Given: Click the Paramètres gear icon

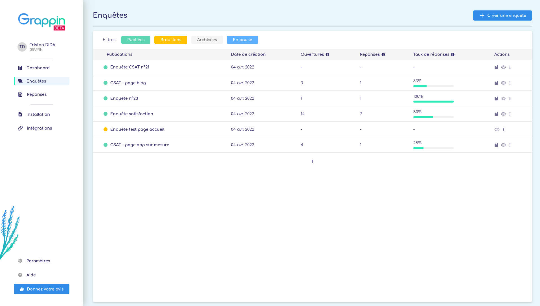Looking at the screenshot, I should 20,261.
